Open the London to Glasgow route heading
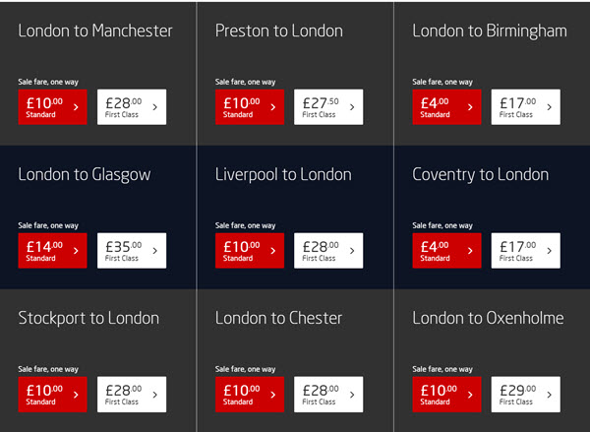Screen dimensions: 590x432 tap(85, 175)
